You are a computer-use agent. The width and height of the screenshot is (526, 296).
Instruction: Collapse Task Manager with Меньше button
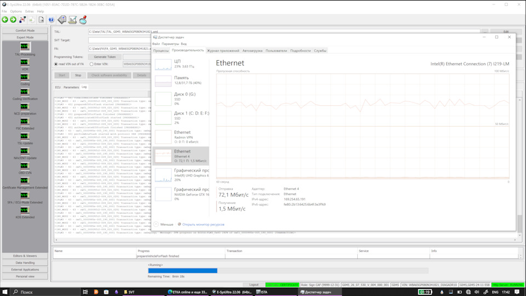(x=164, y=224)
